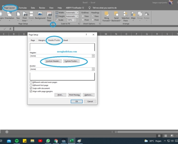Click the Tell me what you want to do box
This screenshot has height=144, width=178.
coord(105,8)
